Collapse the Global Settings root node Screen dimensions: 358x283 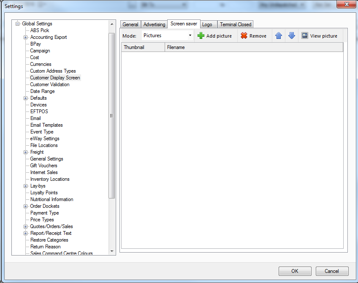coord(18,24)
